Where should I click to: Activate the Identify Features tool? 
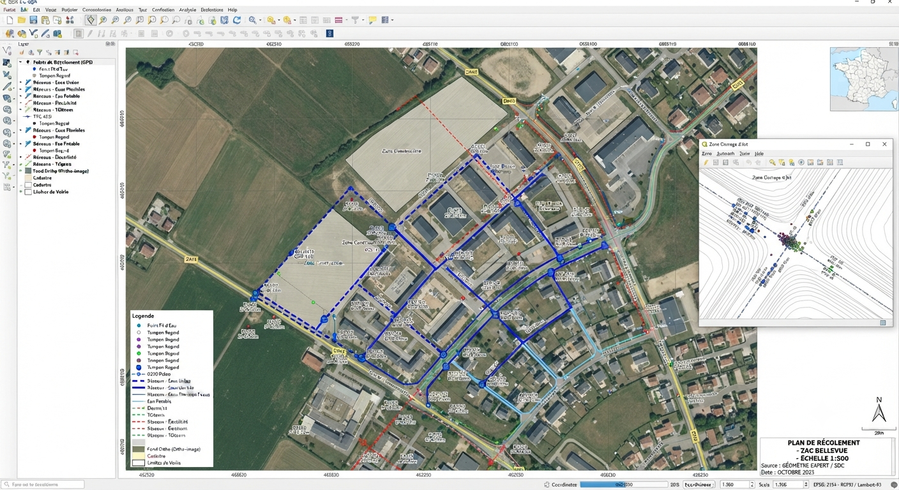tap(252, 20)
